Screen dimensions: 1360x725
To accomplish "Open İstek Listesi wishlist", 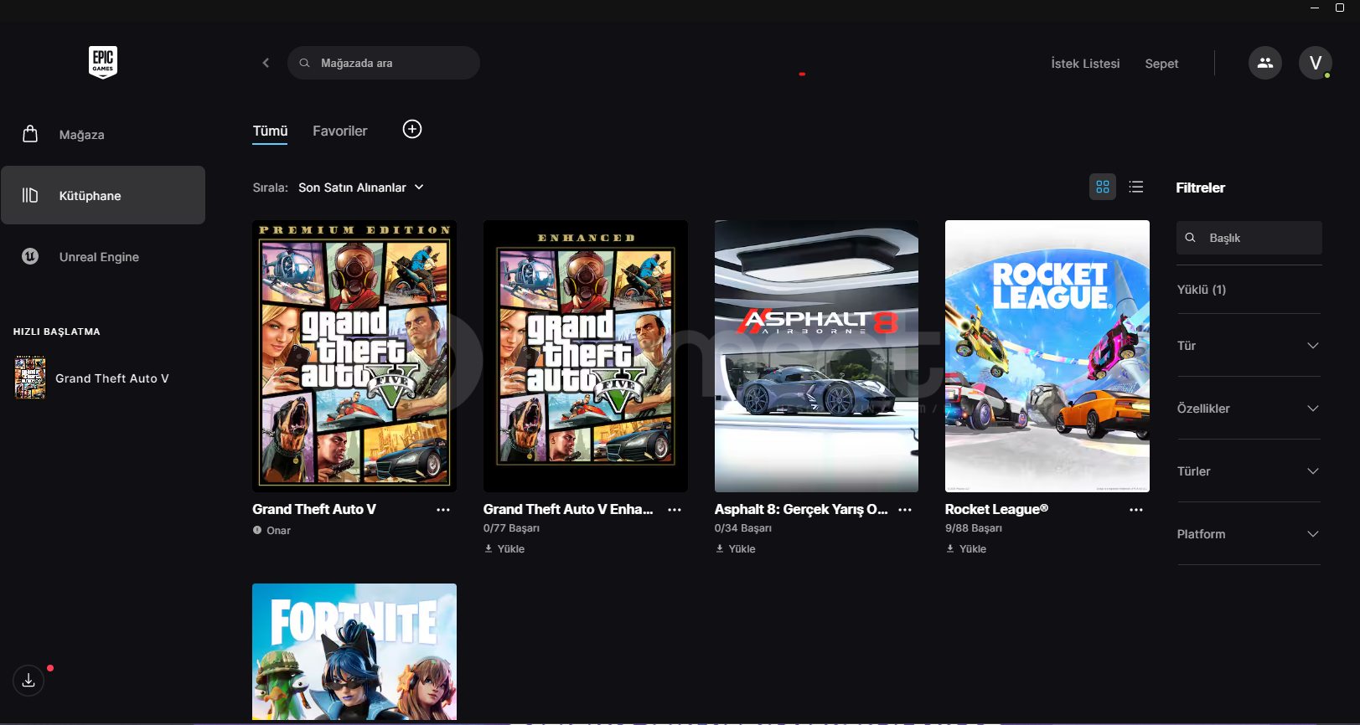I will click(x=1085, y=64).
